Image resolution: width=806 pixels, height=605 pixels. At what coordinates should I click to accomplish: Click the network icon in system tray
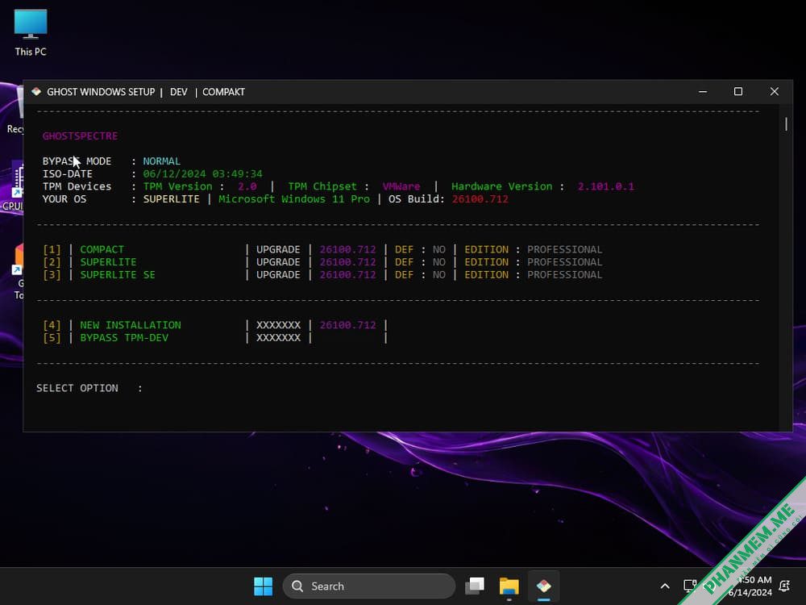click(689, 586)
